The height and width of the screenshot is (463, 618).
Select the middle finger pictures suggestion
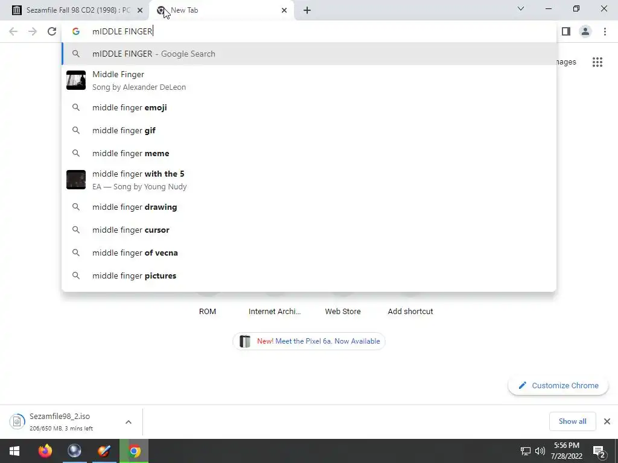click(x=309, y=276)
